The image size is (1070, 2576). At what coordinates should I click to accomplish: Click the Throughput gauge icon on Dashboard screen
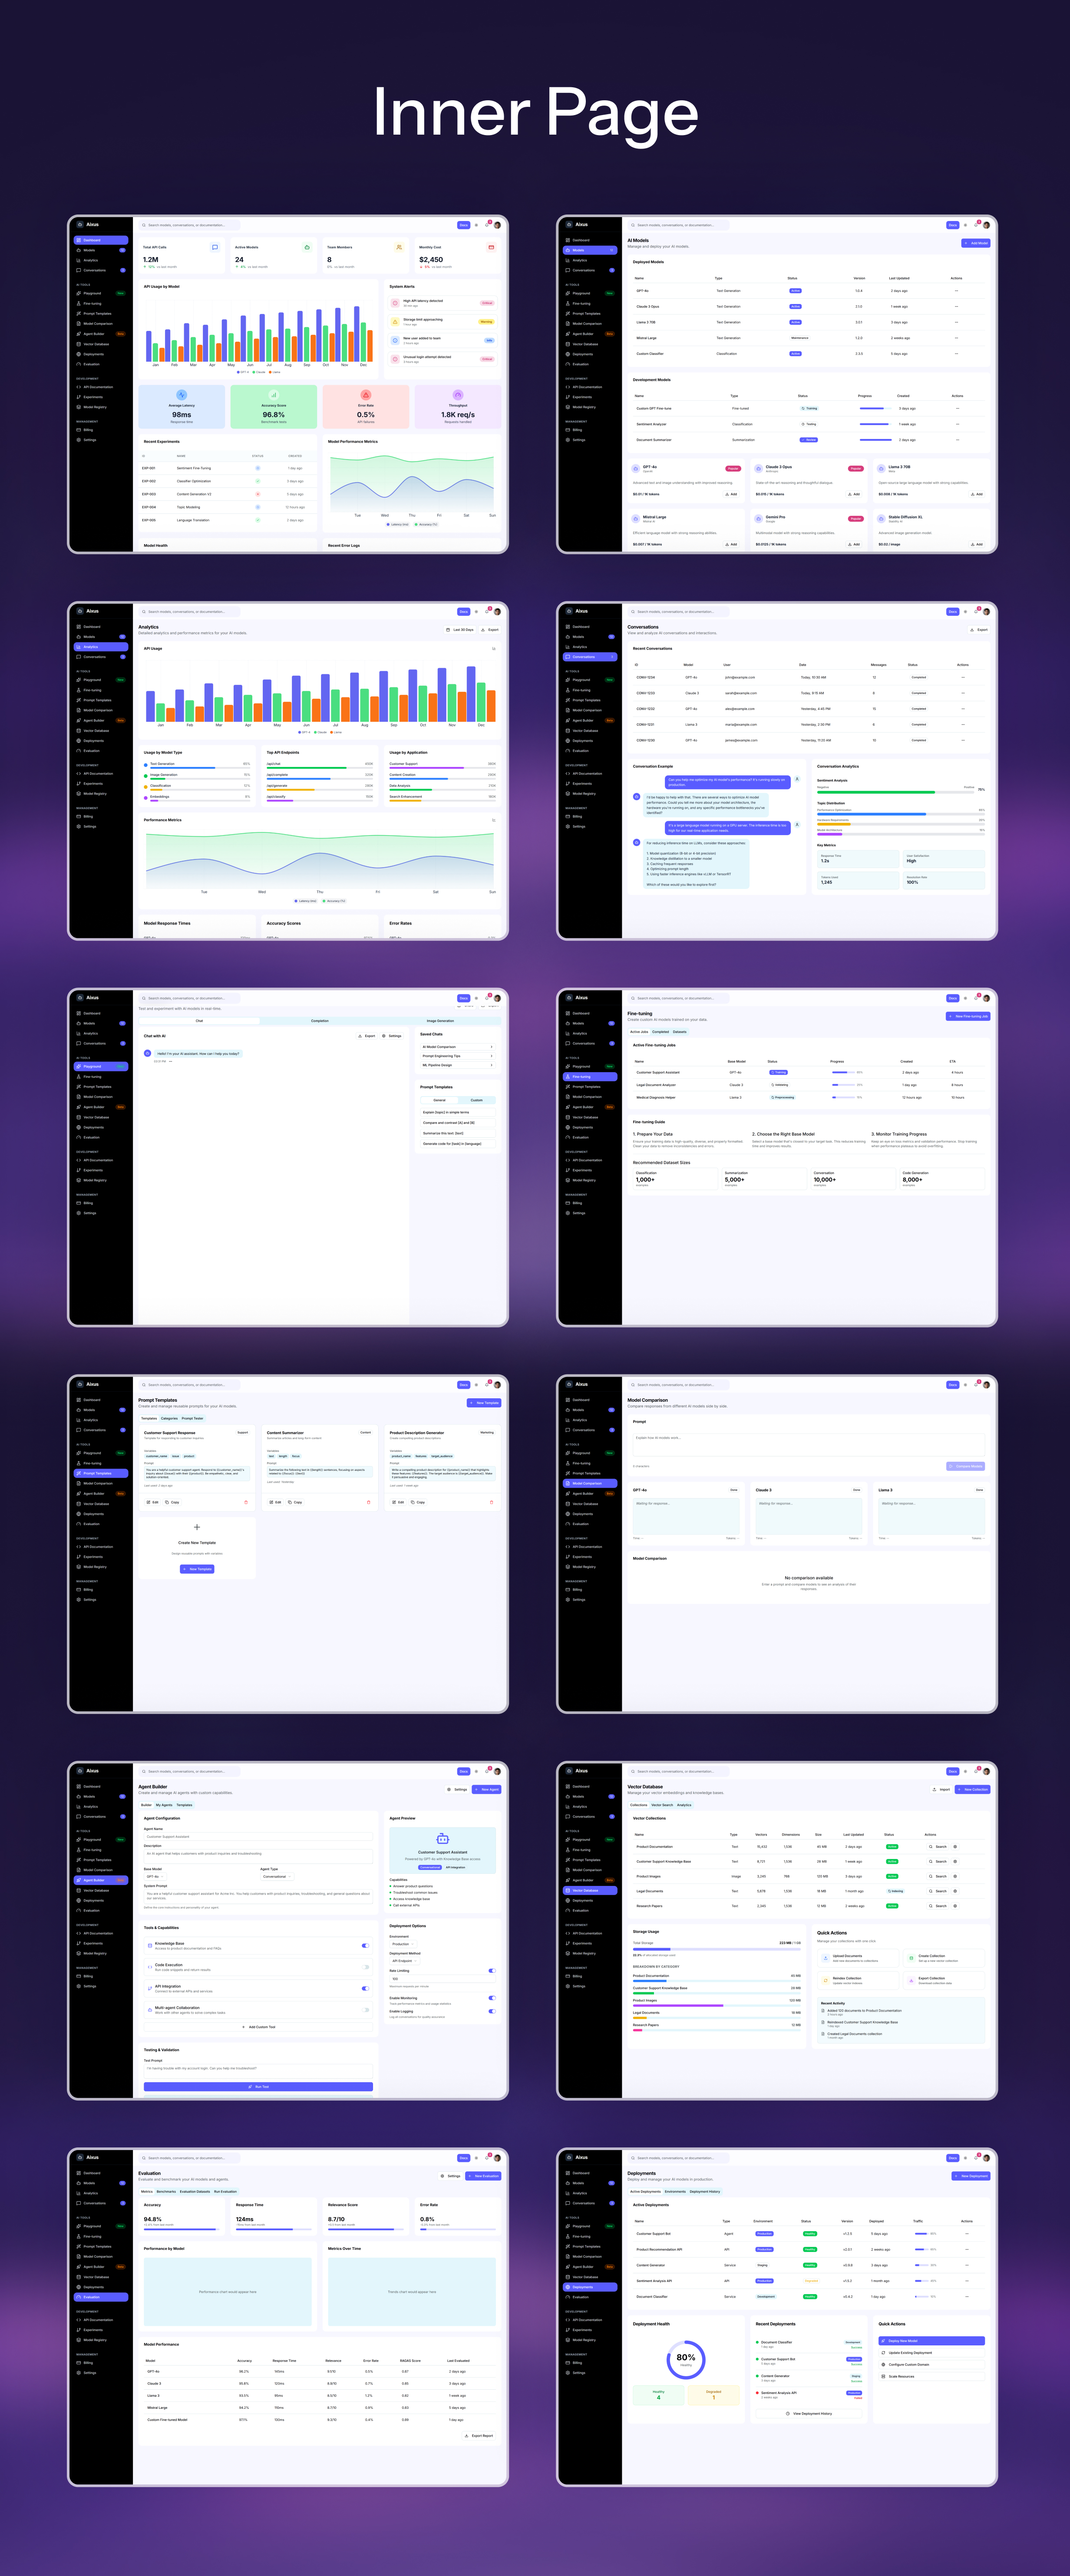[458, 395]
